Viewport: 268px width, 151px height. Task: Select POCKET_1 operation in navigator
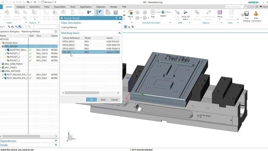(15, 53)
